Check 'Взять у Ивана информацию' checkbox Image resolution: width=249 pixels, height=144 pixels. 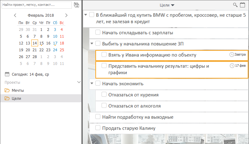click(104, 54)
